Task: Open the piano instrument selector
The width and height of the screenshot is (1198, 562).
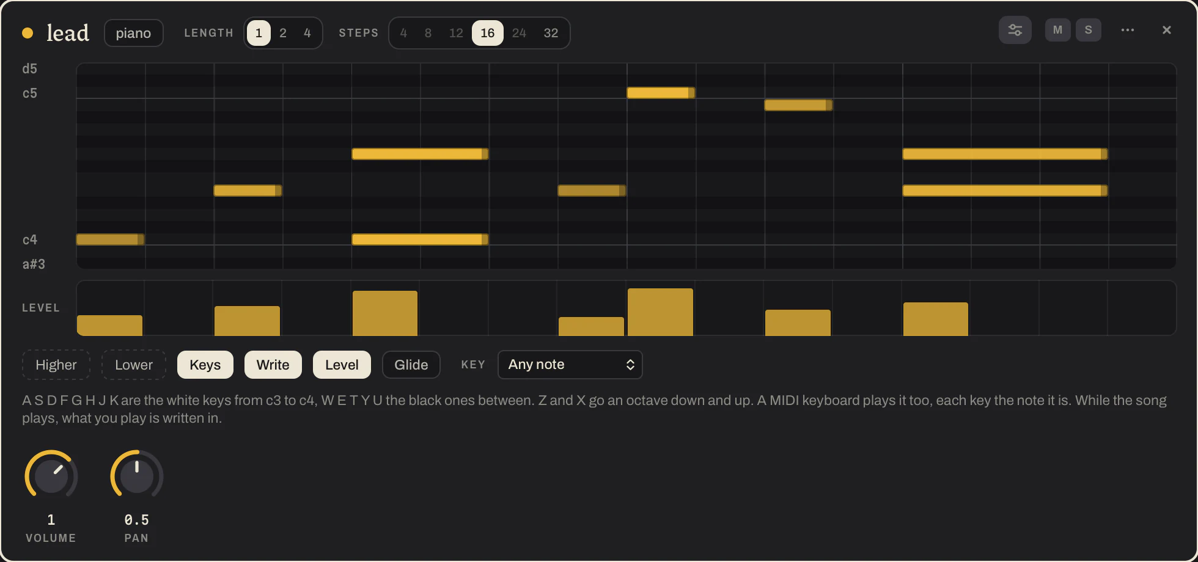Action: click(x=134, y=33)
